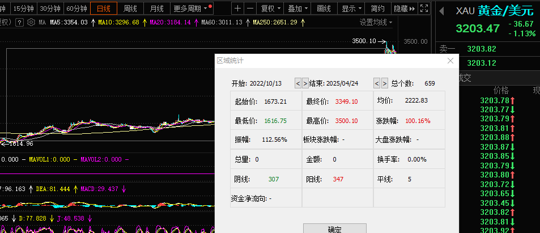540x233 pixels.
Task: Click the 起始价 1673.21 cell
Action: click(x=266, y=101)
